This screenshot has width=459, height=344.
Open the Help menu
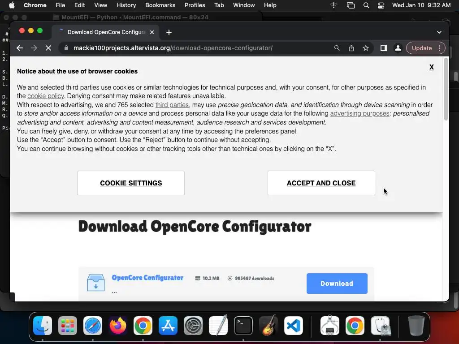pos(270,5)
